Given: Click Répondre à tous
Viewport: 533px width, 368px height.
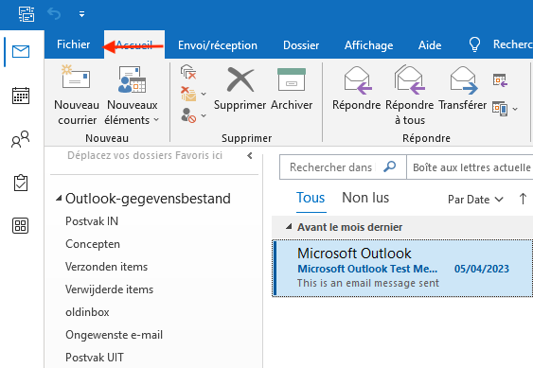Looking at the screenshot, I should [409, 96].
